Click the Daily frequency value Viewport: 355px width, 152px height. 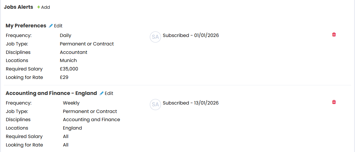pos(66,35)
